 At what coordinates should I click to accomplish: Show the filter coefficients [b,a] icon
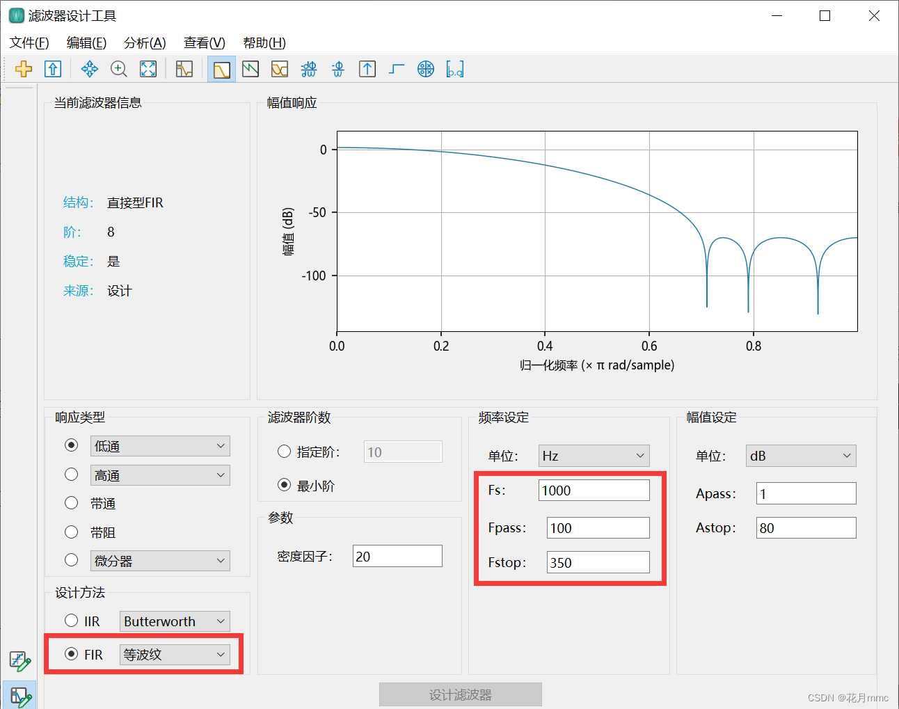[x=455, y=69]
